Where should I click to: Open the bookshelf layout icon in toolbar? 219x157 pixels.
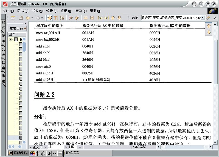(x=13, y=18)
